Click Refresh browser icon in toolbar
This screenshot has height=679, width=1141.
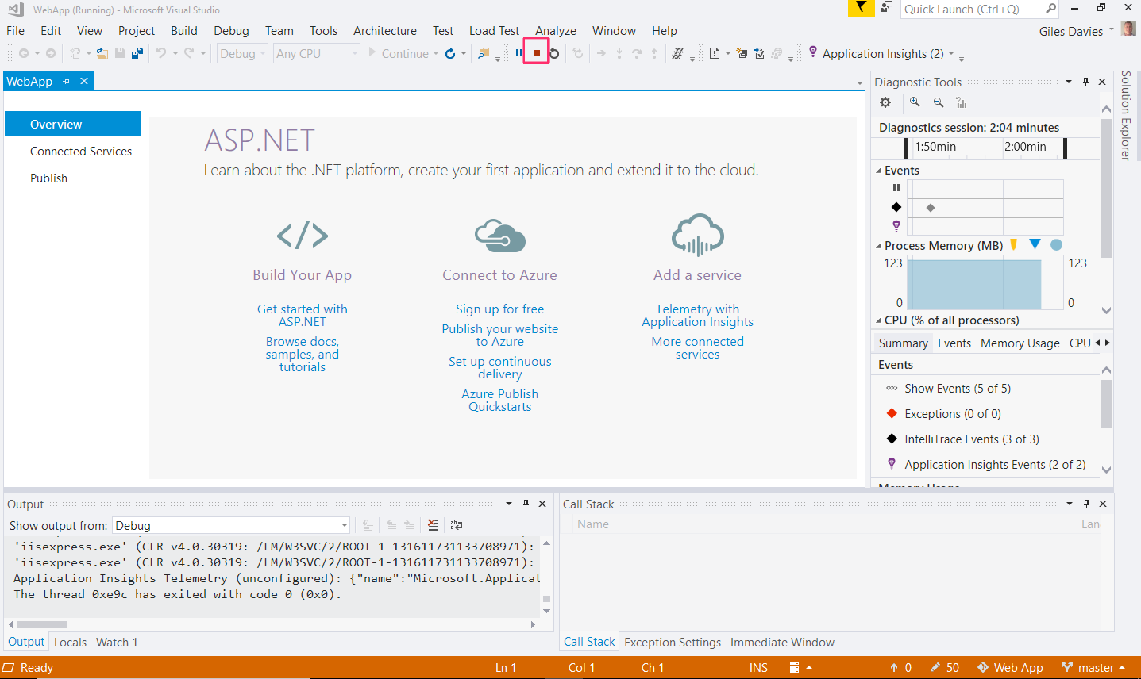pos(450,54)
